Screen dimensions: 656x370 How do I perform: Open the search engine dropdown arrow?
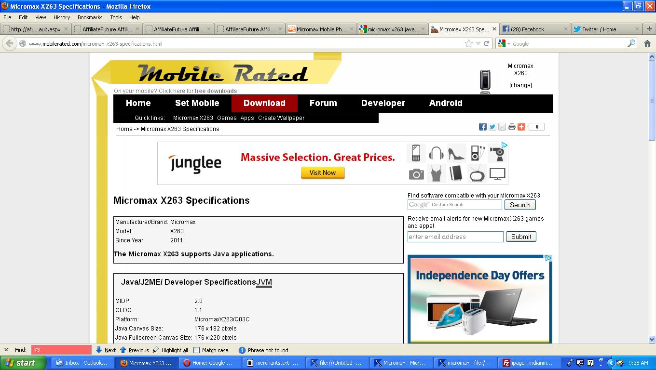click(508, 44)
